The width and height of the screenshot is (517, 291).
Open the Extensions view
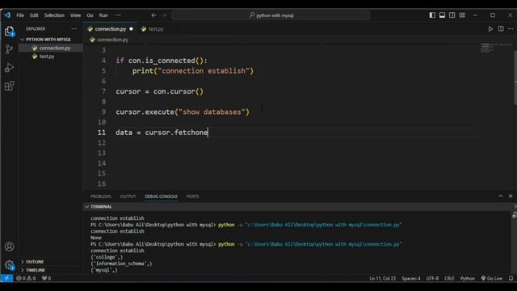(9, 86)
